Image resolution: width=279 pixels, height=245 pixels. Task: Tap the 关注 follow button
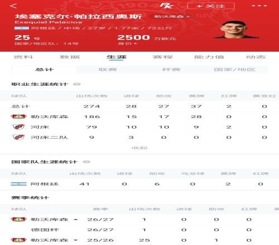(x=211, y=6)
